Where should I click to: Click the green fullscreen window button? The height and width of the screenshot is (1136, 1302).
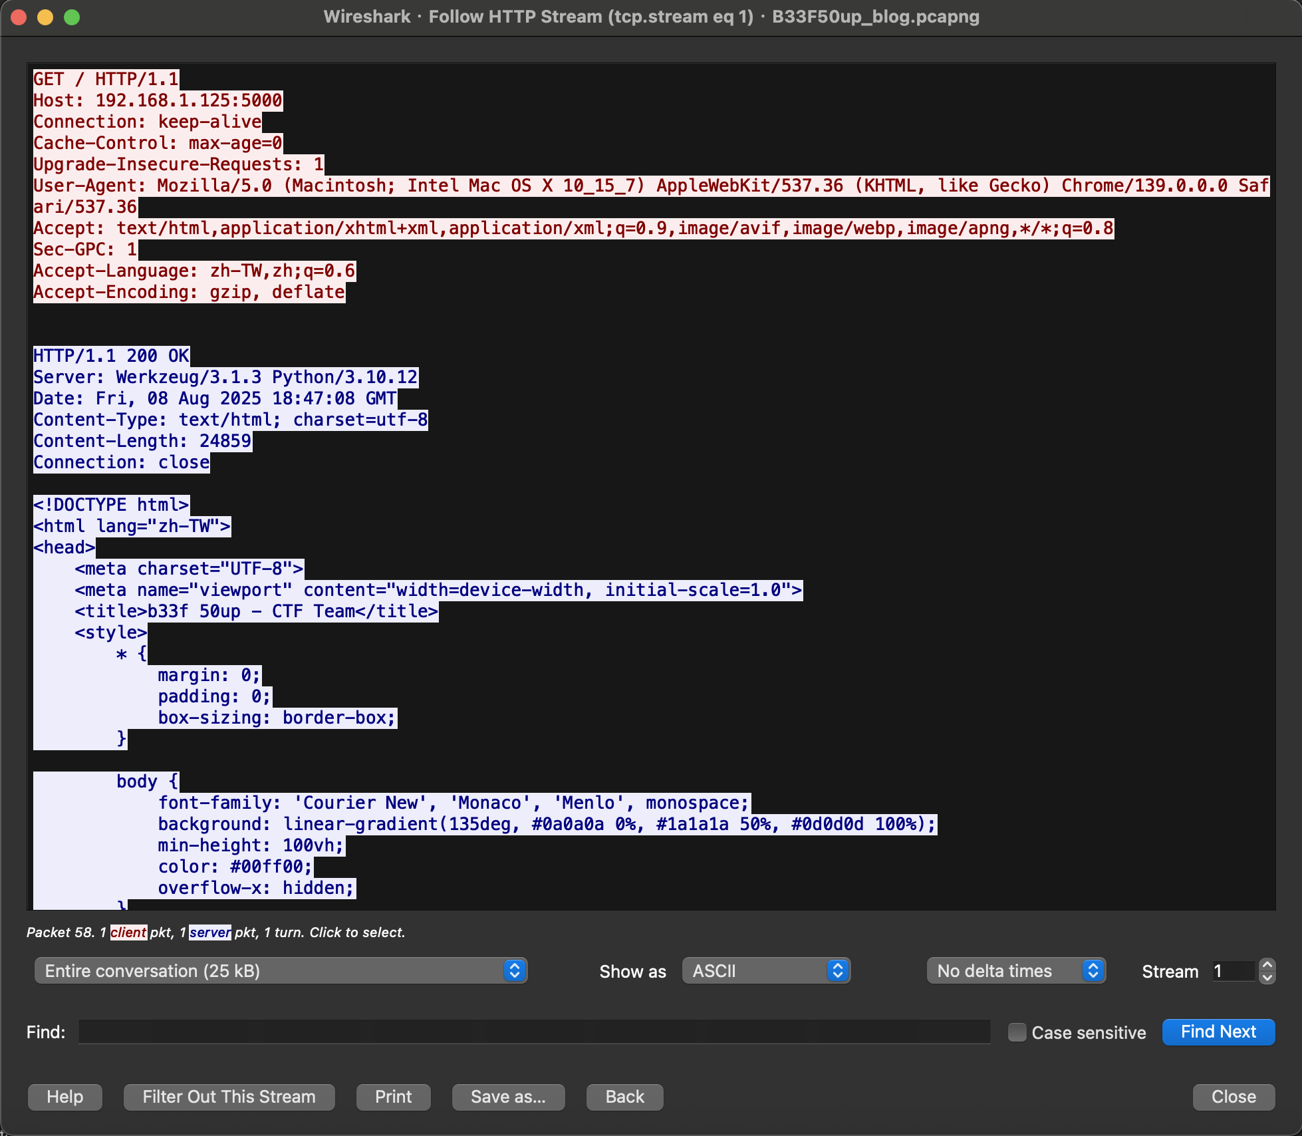click(72, 17)
